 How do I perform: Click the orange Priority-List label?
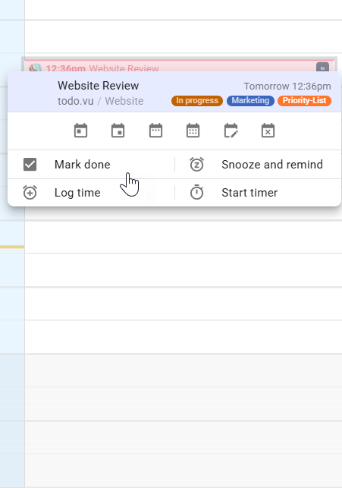304,100
